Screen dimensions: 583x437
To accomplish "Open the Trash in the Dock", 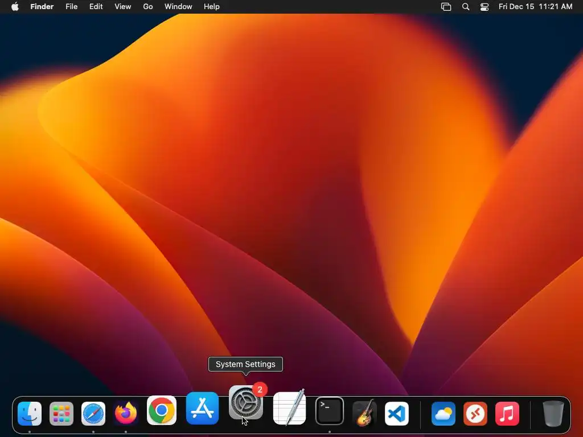I will tap(553, 413).
